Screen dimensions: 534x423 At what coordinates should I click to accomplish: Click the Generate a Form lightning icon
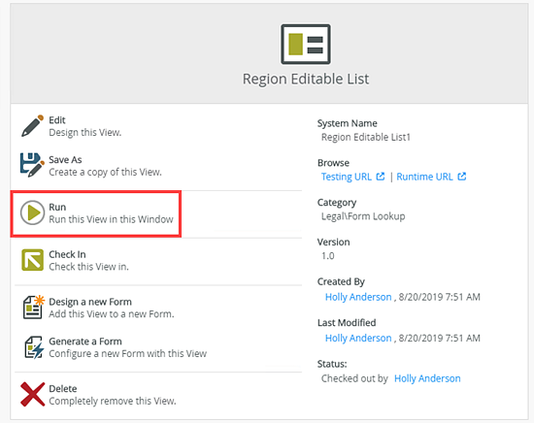(x=34, y=347)
